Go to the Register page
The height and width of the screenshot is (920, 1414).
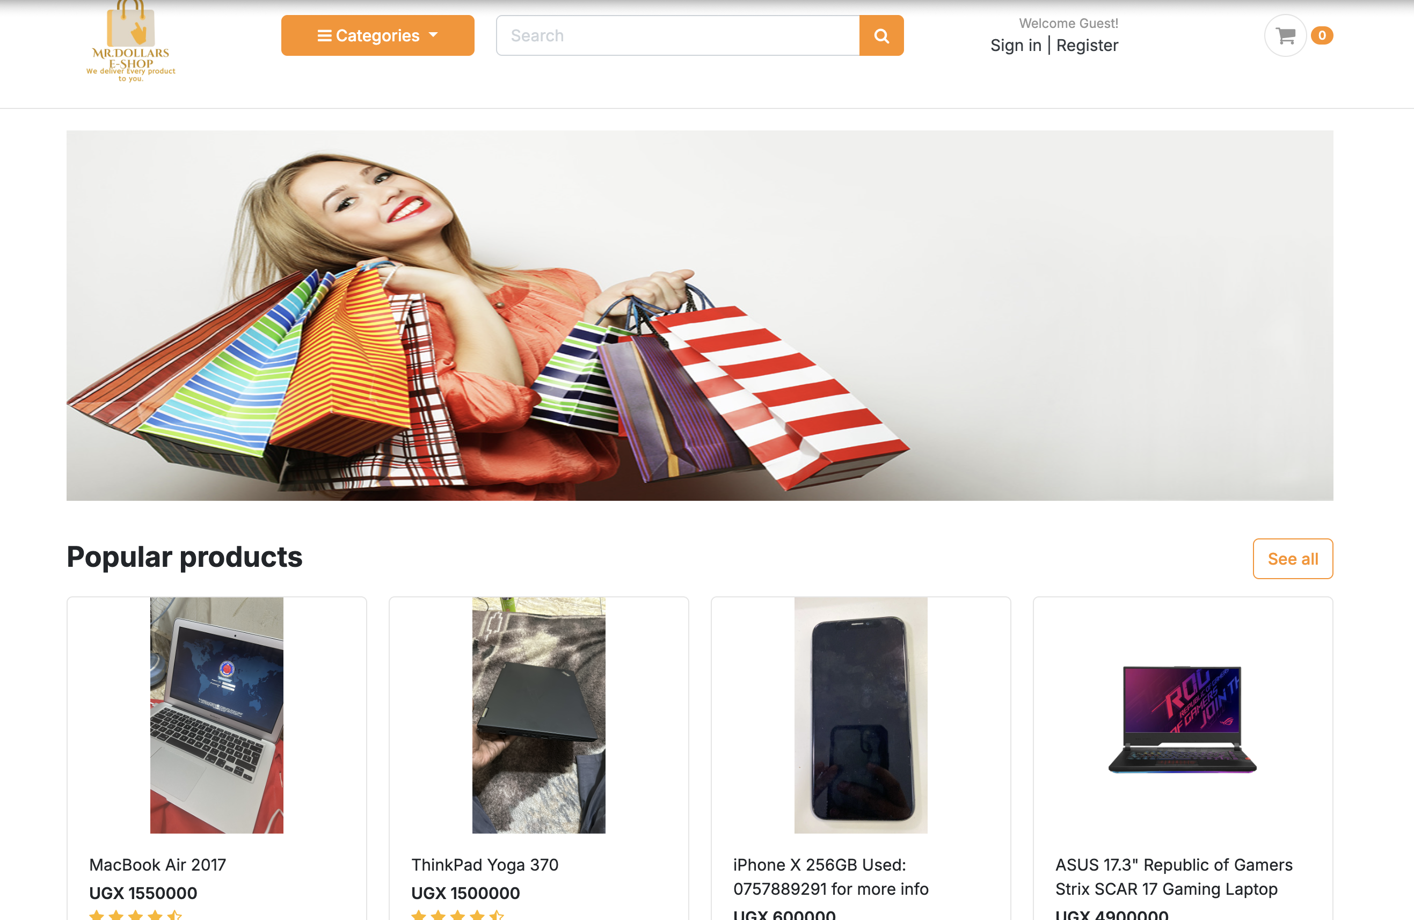(x=1087, y=45)
